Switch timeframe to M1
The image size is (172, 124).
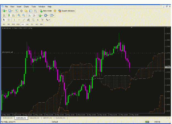point(4,24)
